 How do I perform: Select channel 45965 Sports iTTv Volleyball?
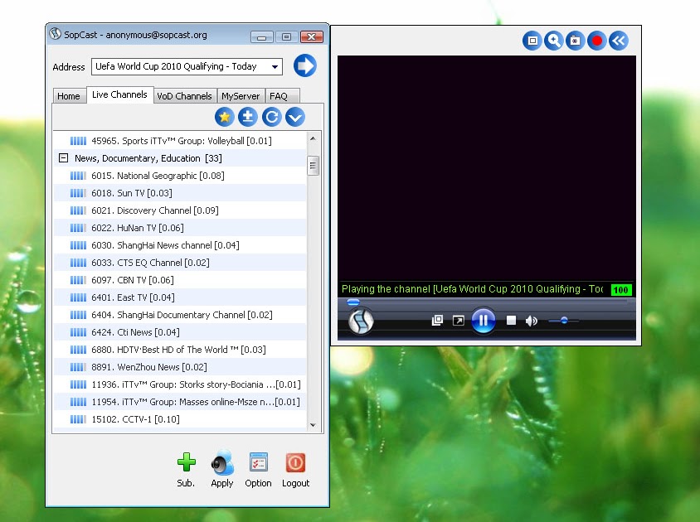coord(180,141)
